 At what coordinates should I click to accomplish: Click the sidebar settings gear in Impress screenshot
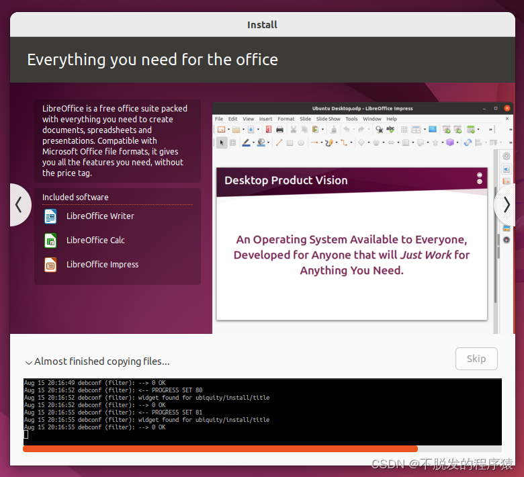(x=507, y=156)
